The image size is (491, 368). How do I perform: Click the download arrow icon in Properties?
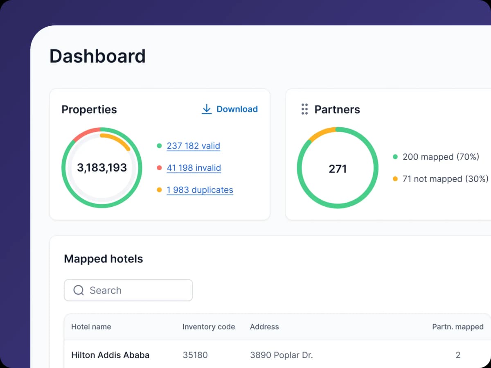207,109
